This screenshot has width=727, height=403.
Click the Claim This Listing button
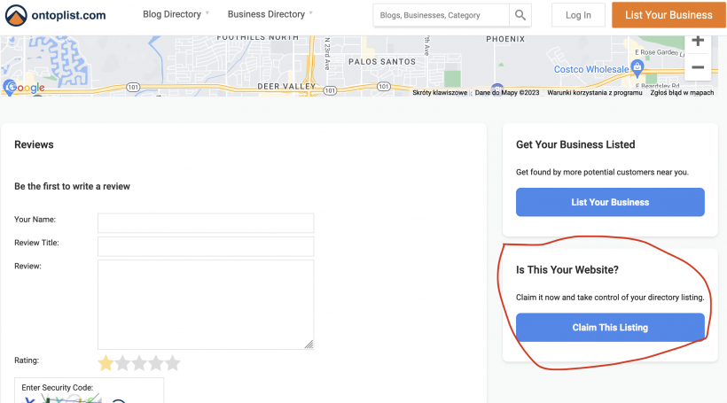pyautogui.click(x=610, y=328)
